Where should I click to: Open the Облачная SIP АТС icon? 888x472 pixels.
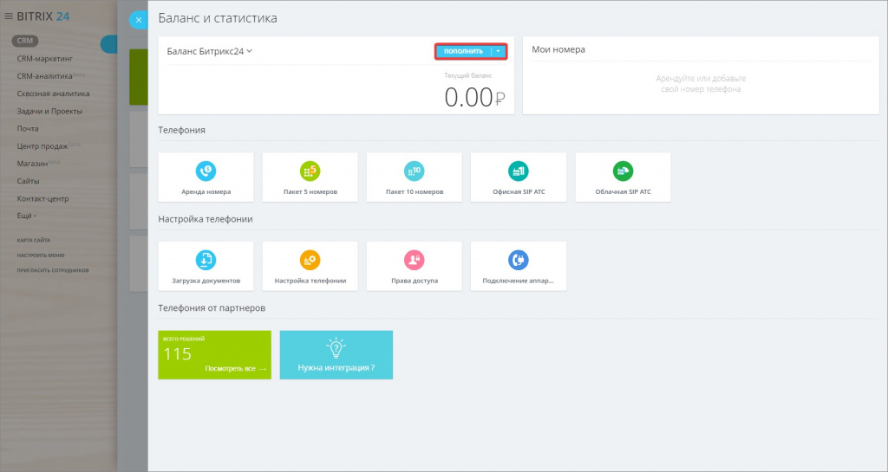point(623,171)
